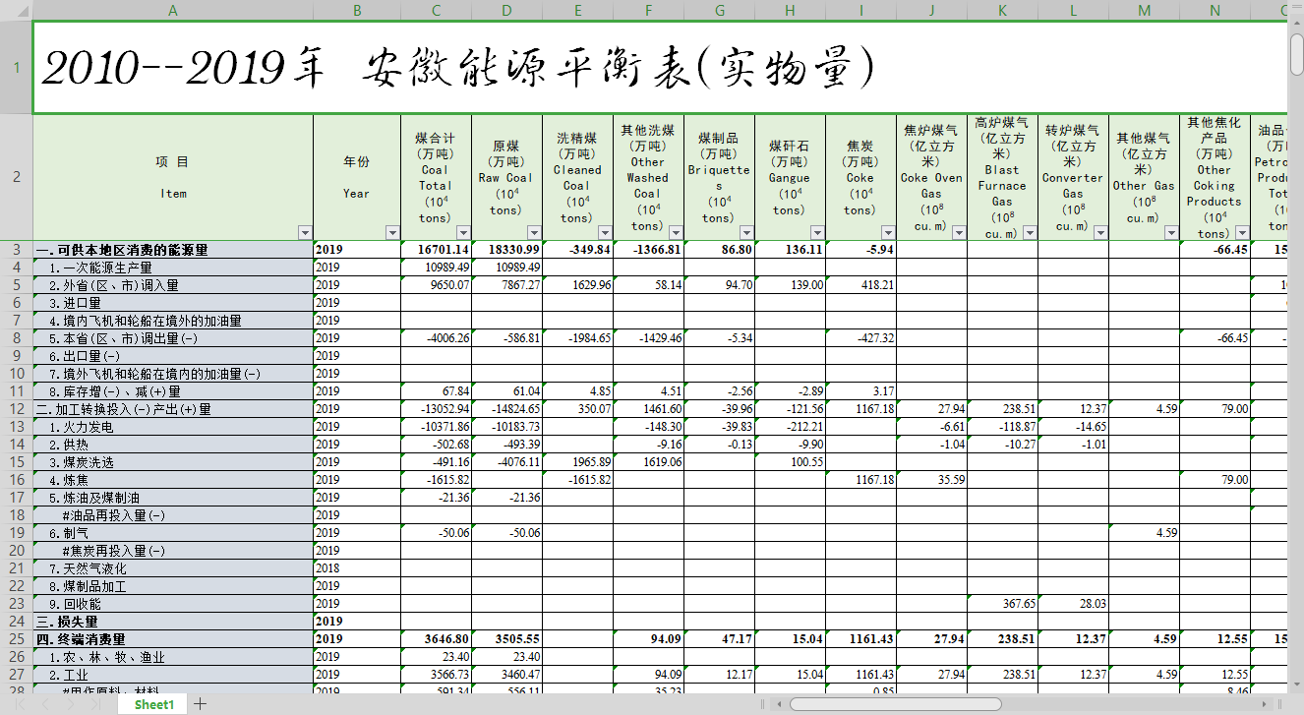
Task: Click cell 8.库存增(-)、减(+)量
Action: click(x=173, y=391)
